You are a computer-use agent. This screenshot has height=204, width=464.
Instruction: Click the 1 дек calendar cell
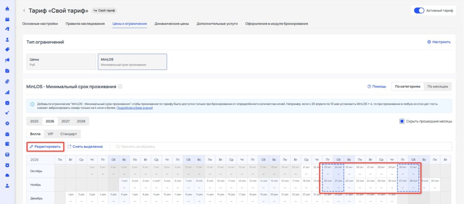click(71, 198)
